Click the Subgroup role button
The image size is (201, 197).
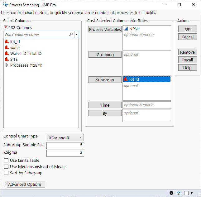105,80
